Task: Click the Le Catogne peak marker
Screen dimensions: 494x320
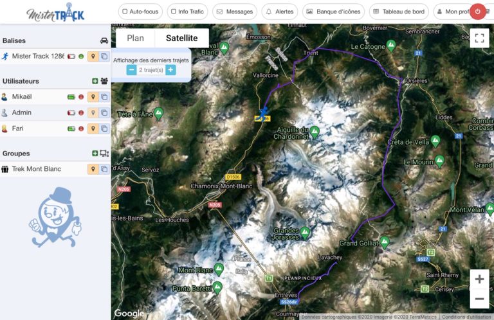Action: click(391, 46)
